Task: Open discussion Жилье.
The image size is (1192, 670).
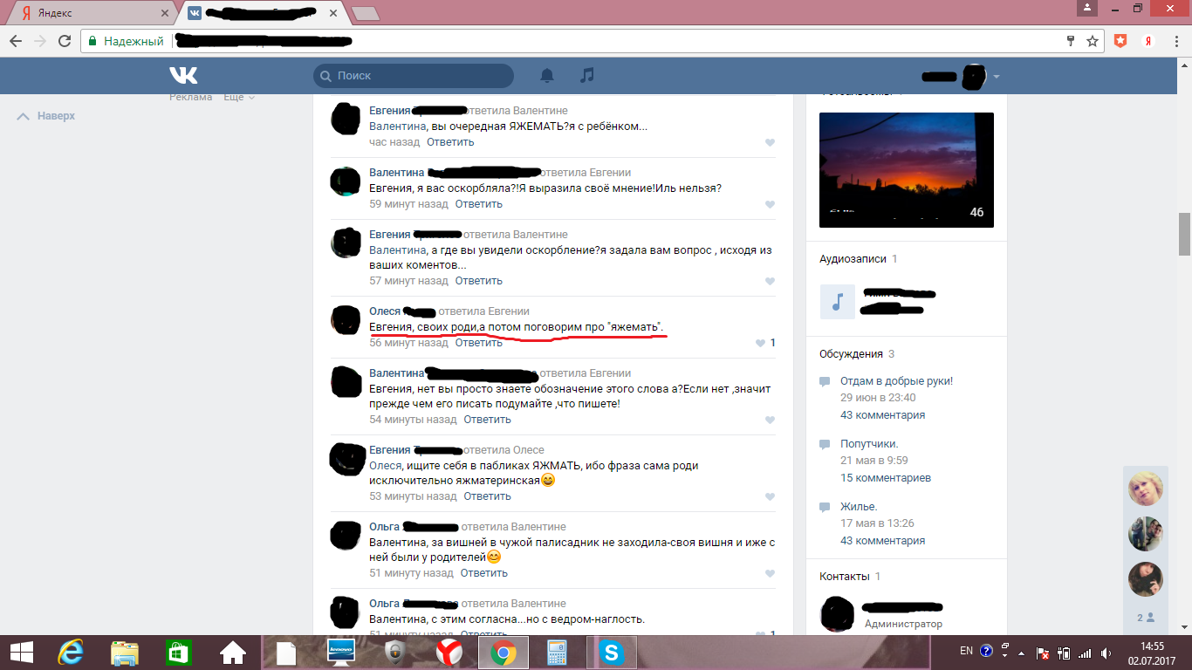Action: click(859, 507)
